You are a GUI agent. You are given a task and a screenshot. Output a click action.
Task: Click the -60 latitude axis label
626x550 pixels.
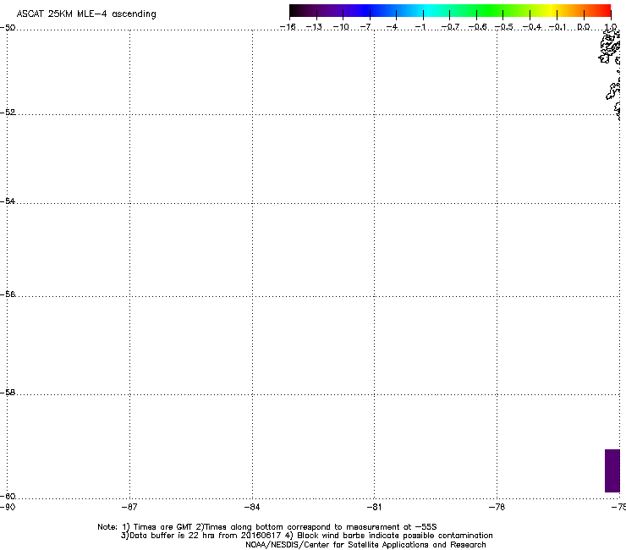8,496
